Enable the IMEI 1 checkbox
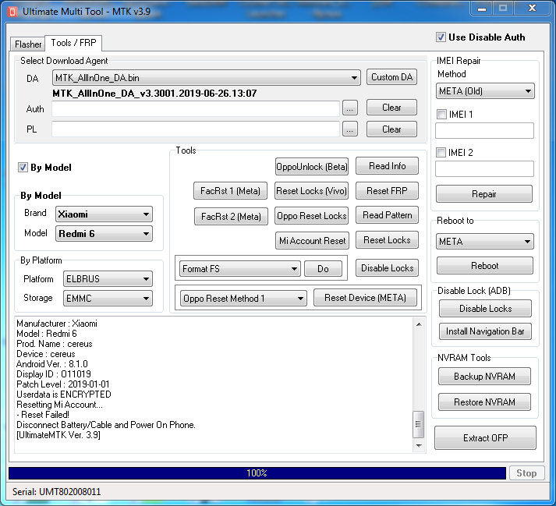Viewport: 556px width, 506px height. (441, 114)
